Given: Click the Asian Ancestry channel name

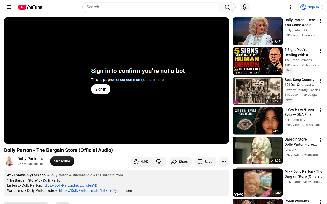Looking at the screenshot, I should coord(295,120).
